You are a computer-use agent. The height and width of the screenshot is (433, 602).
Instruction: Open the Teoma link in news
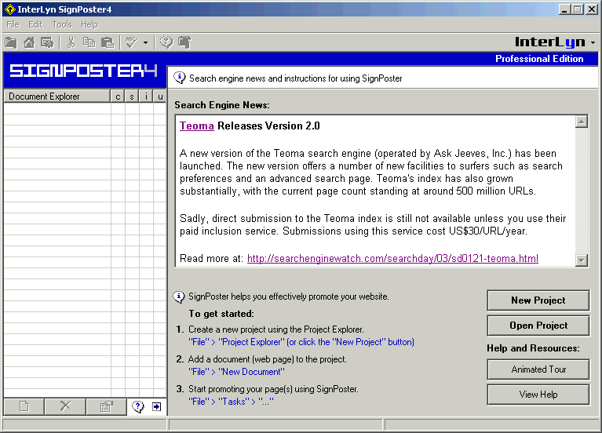click(196, 126)
